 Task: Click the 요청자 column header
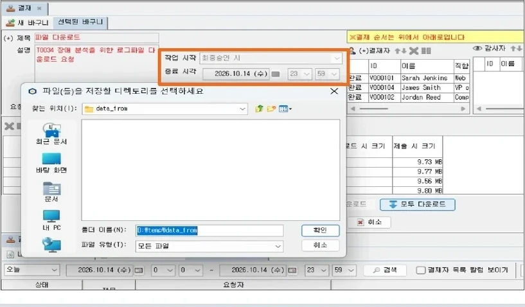click(233, 285)
